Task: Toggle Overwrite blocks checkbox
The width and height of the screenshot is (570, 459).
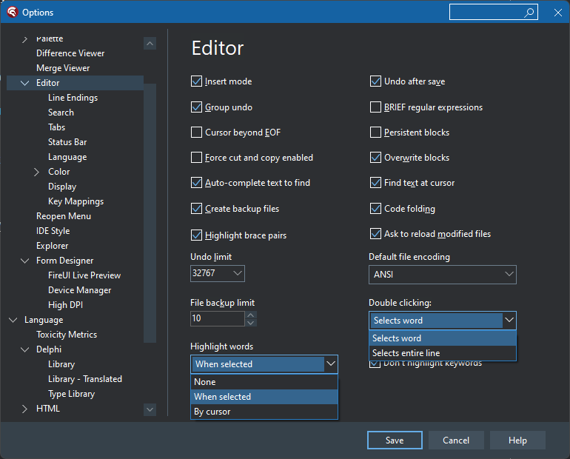Action: [375, 158]
